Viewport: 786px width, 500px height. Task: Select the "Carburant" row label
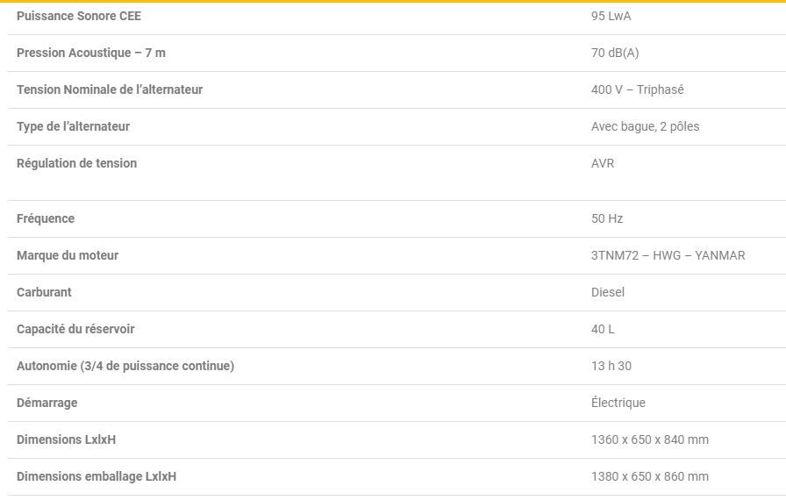pyautogui.click(x=44, y=292)
